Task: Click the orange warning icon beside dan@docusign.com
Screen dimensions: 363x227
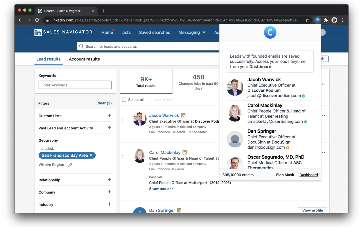Action: point(288,148)
